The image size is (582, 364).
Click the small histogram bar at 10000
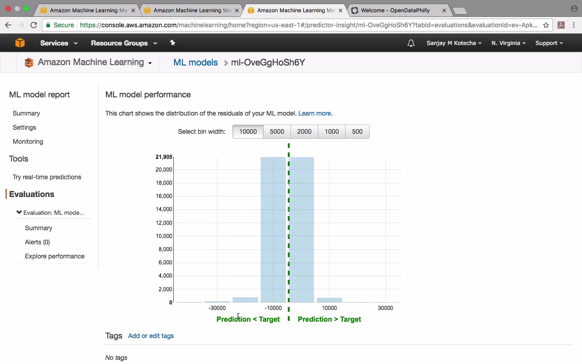(329, 300)
